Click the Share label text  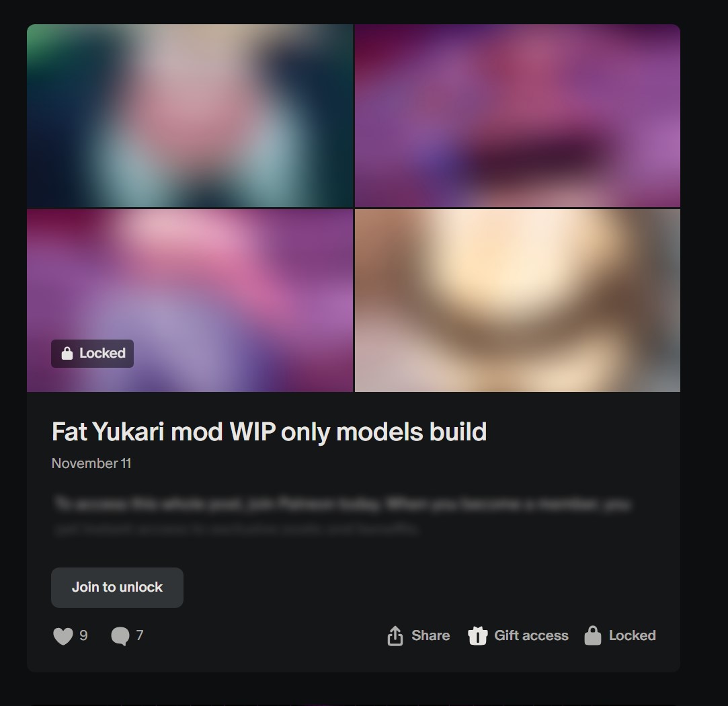[x=430, y=635]
